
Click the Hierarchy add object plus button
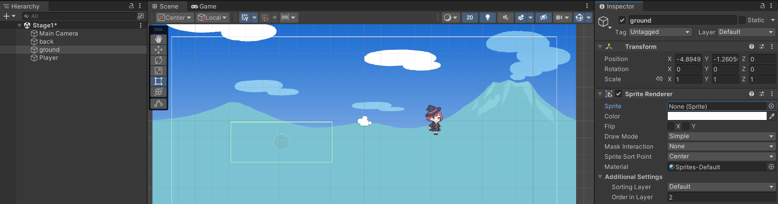[6, 16]
